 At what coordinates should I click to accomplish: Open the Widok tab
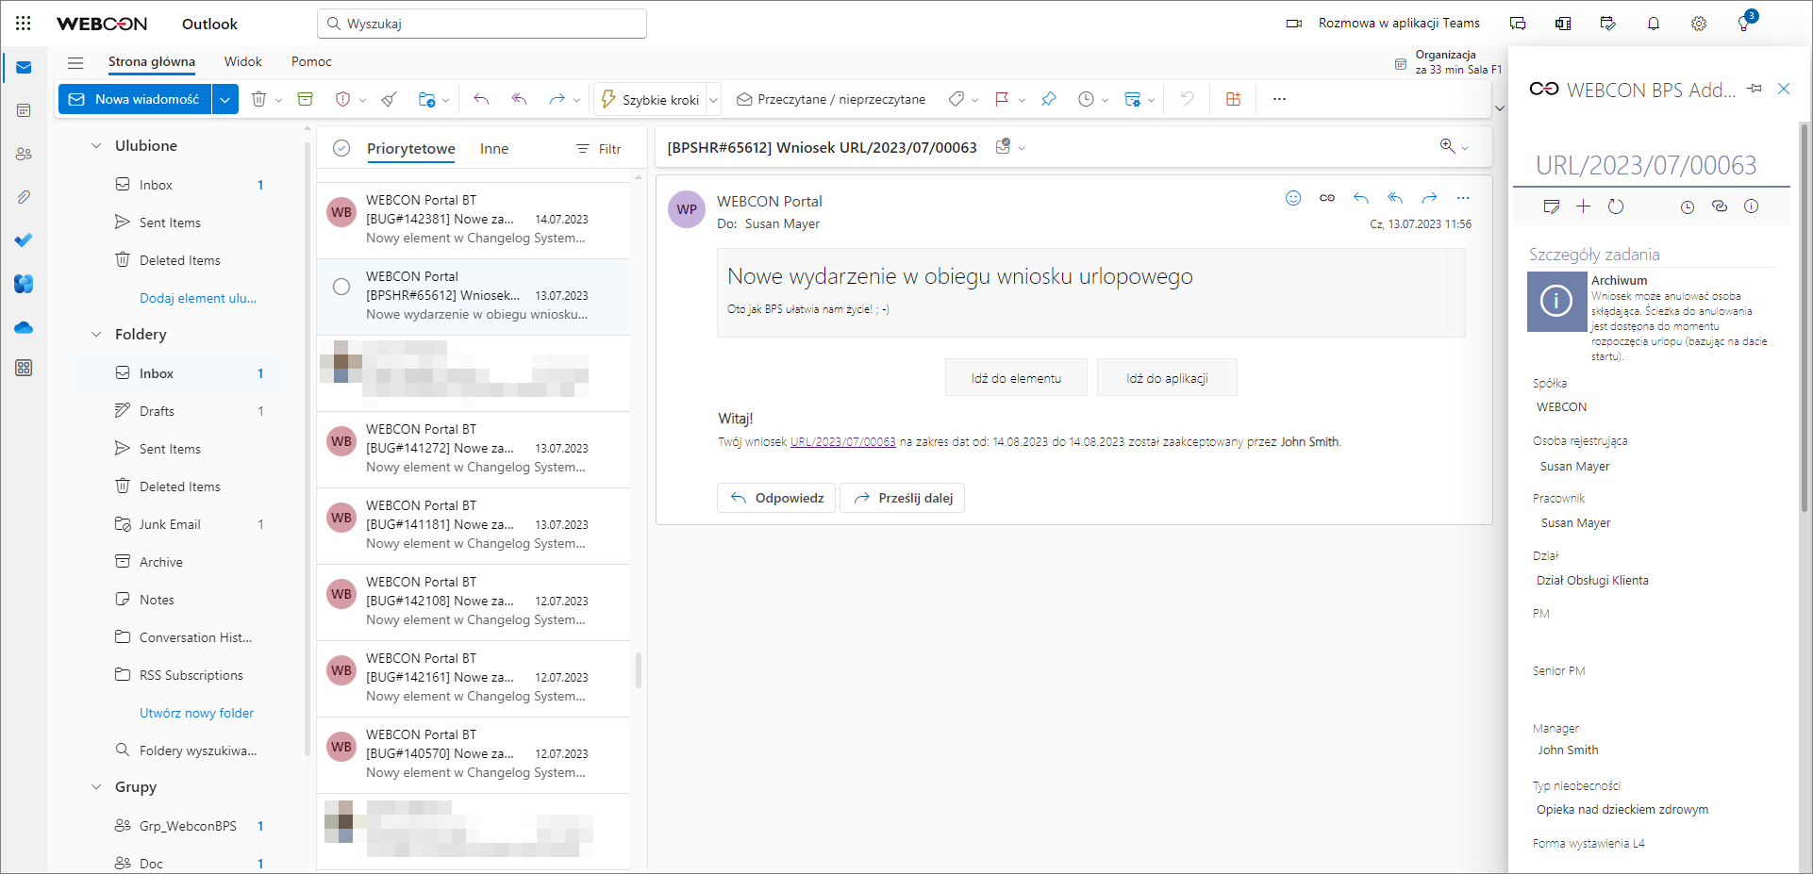pos(242,61)
